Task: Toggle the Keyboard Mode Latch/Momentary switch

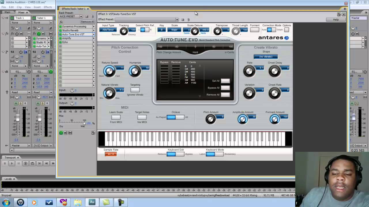Action: [215, 154]
